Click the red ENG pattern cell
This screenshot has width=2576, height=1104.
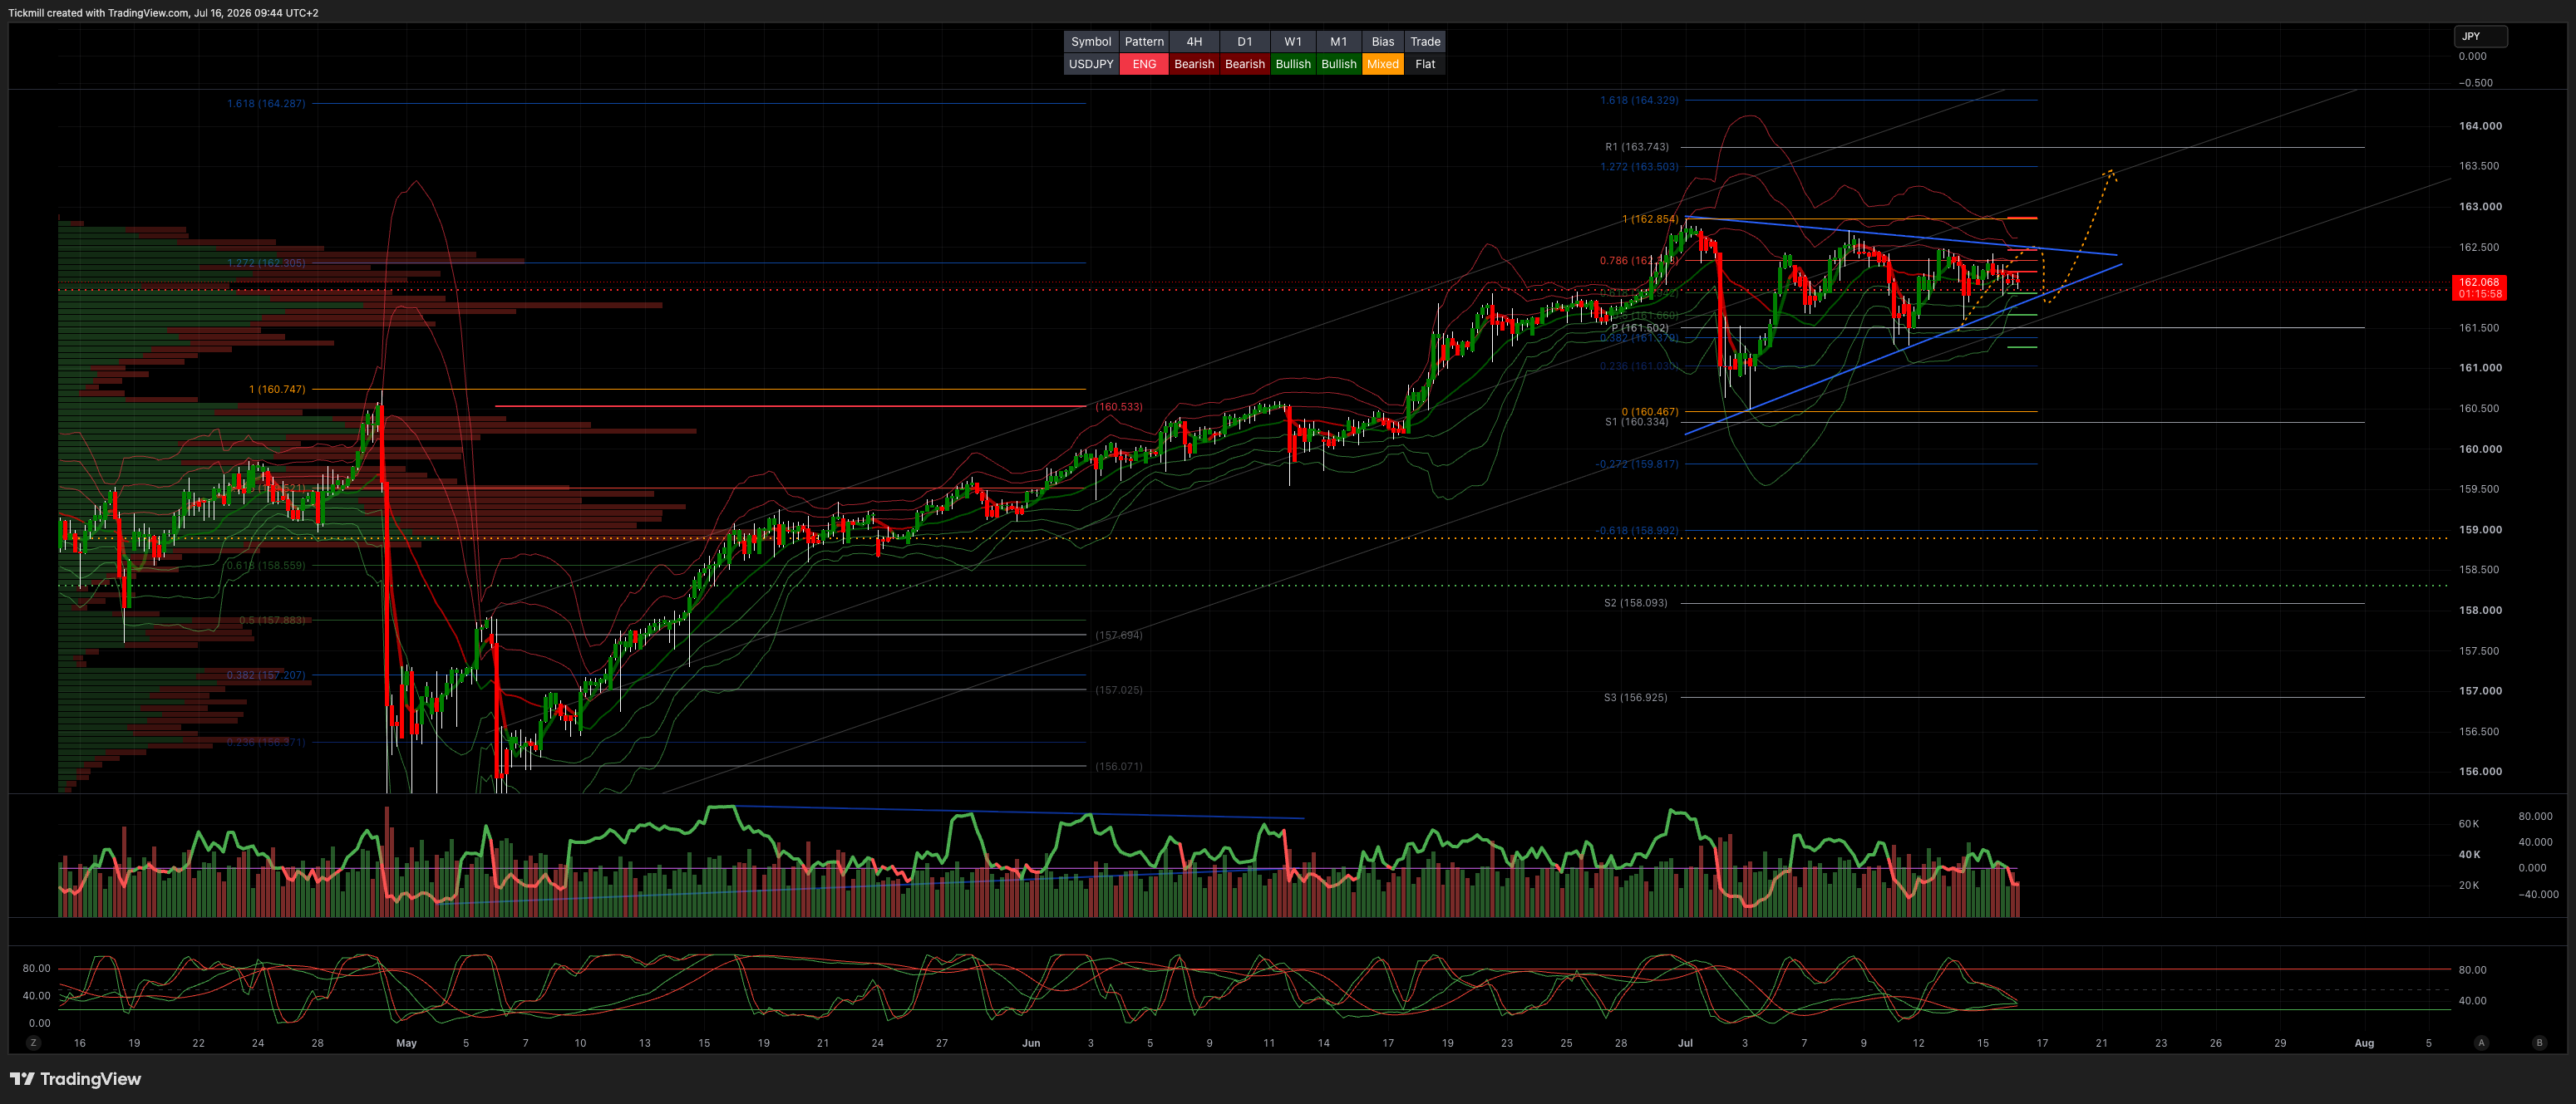[x=1144, y=64]
